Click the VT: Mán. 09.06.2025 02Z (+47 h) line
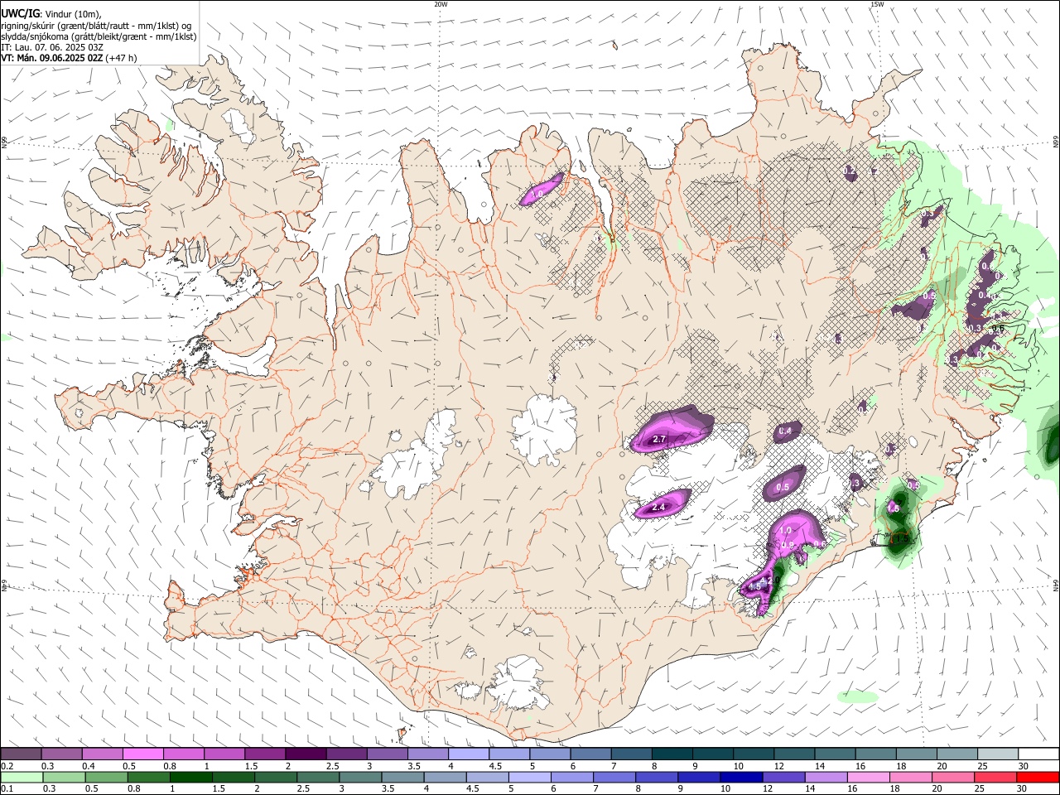Screen dimensions: 1060x795 pos(69,58)
